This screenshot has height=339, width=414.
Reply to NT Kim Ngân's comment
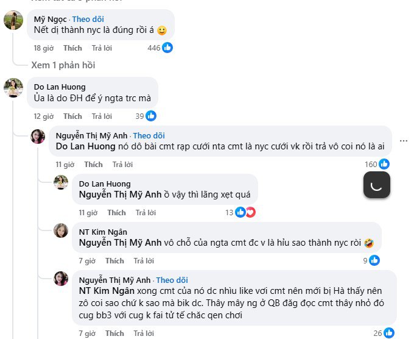tap(144, 260)
